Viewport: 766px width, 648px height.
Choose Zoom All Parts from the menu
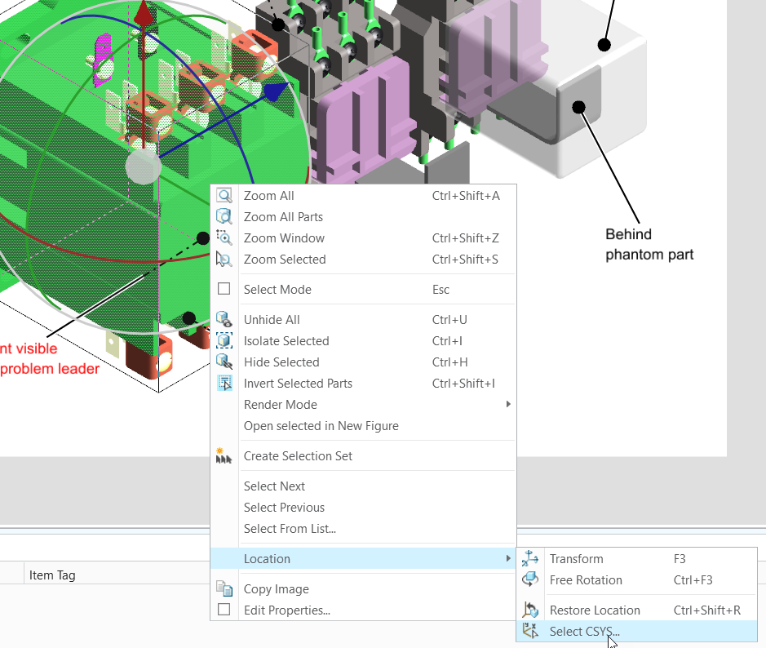pos(283,216)
